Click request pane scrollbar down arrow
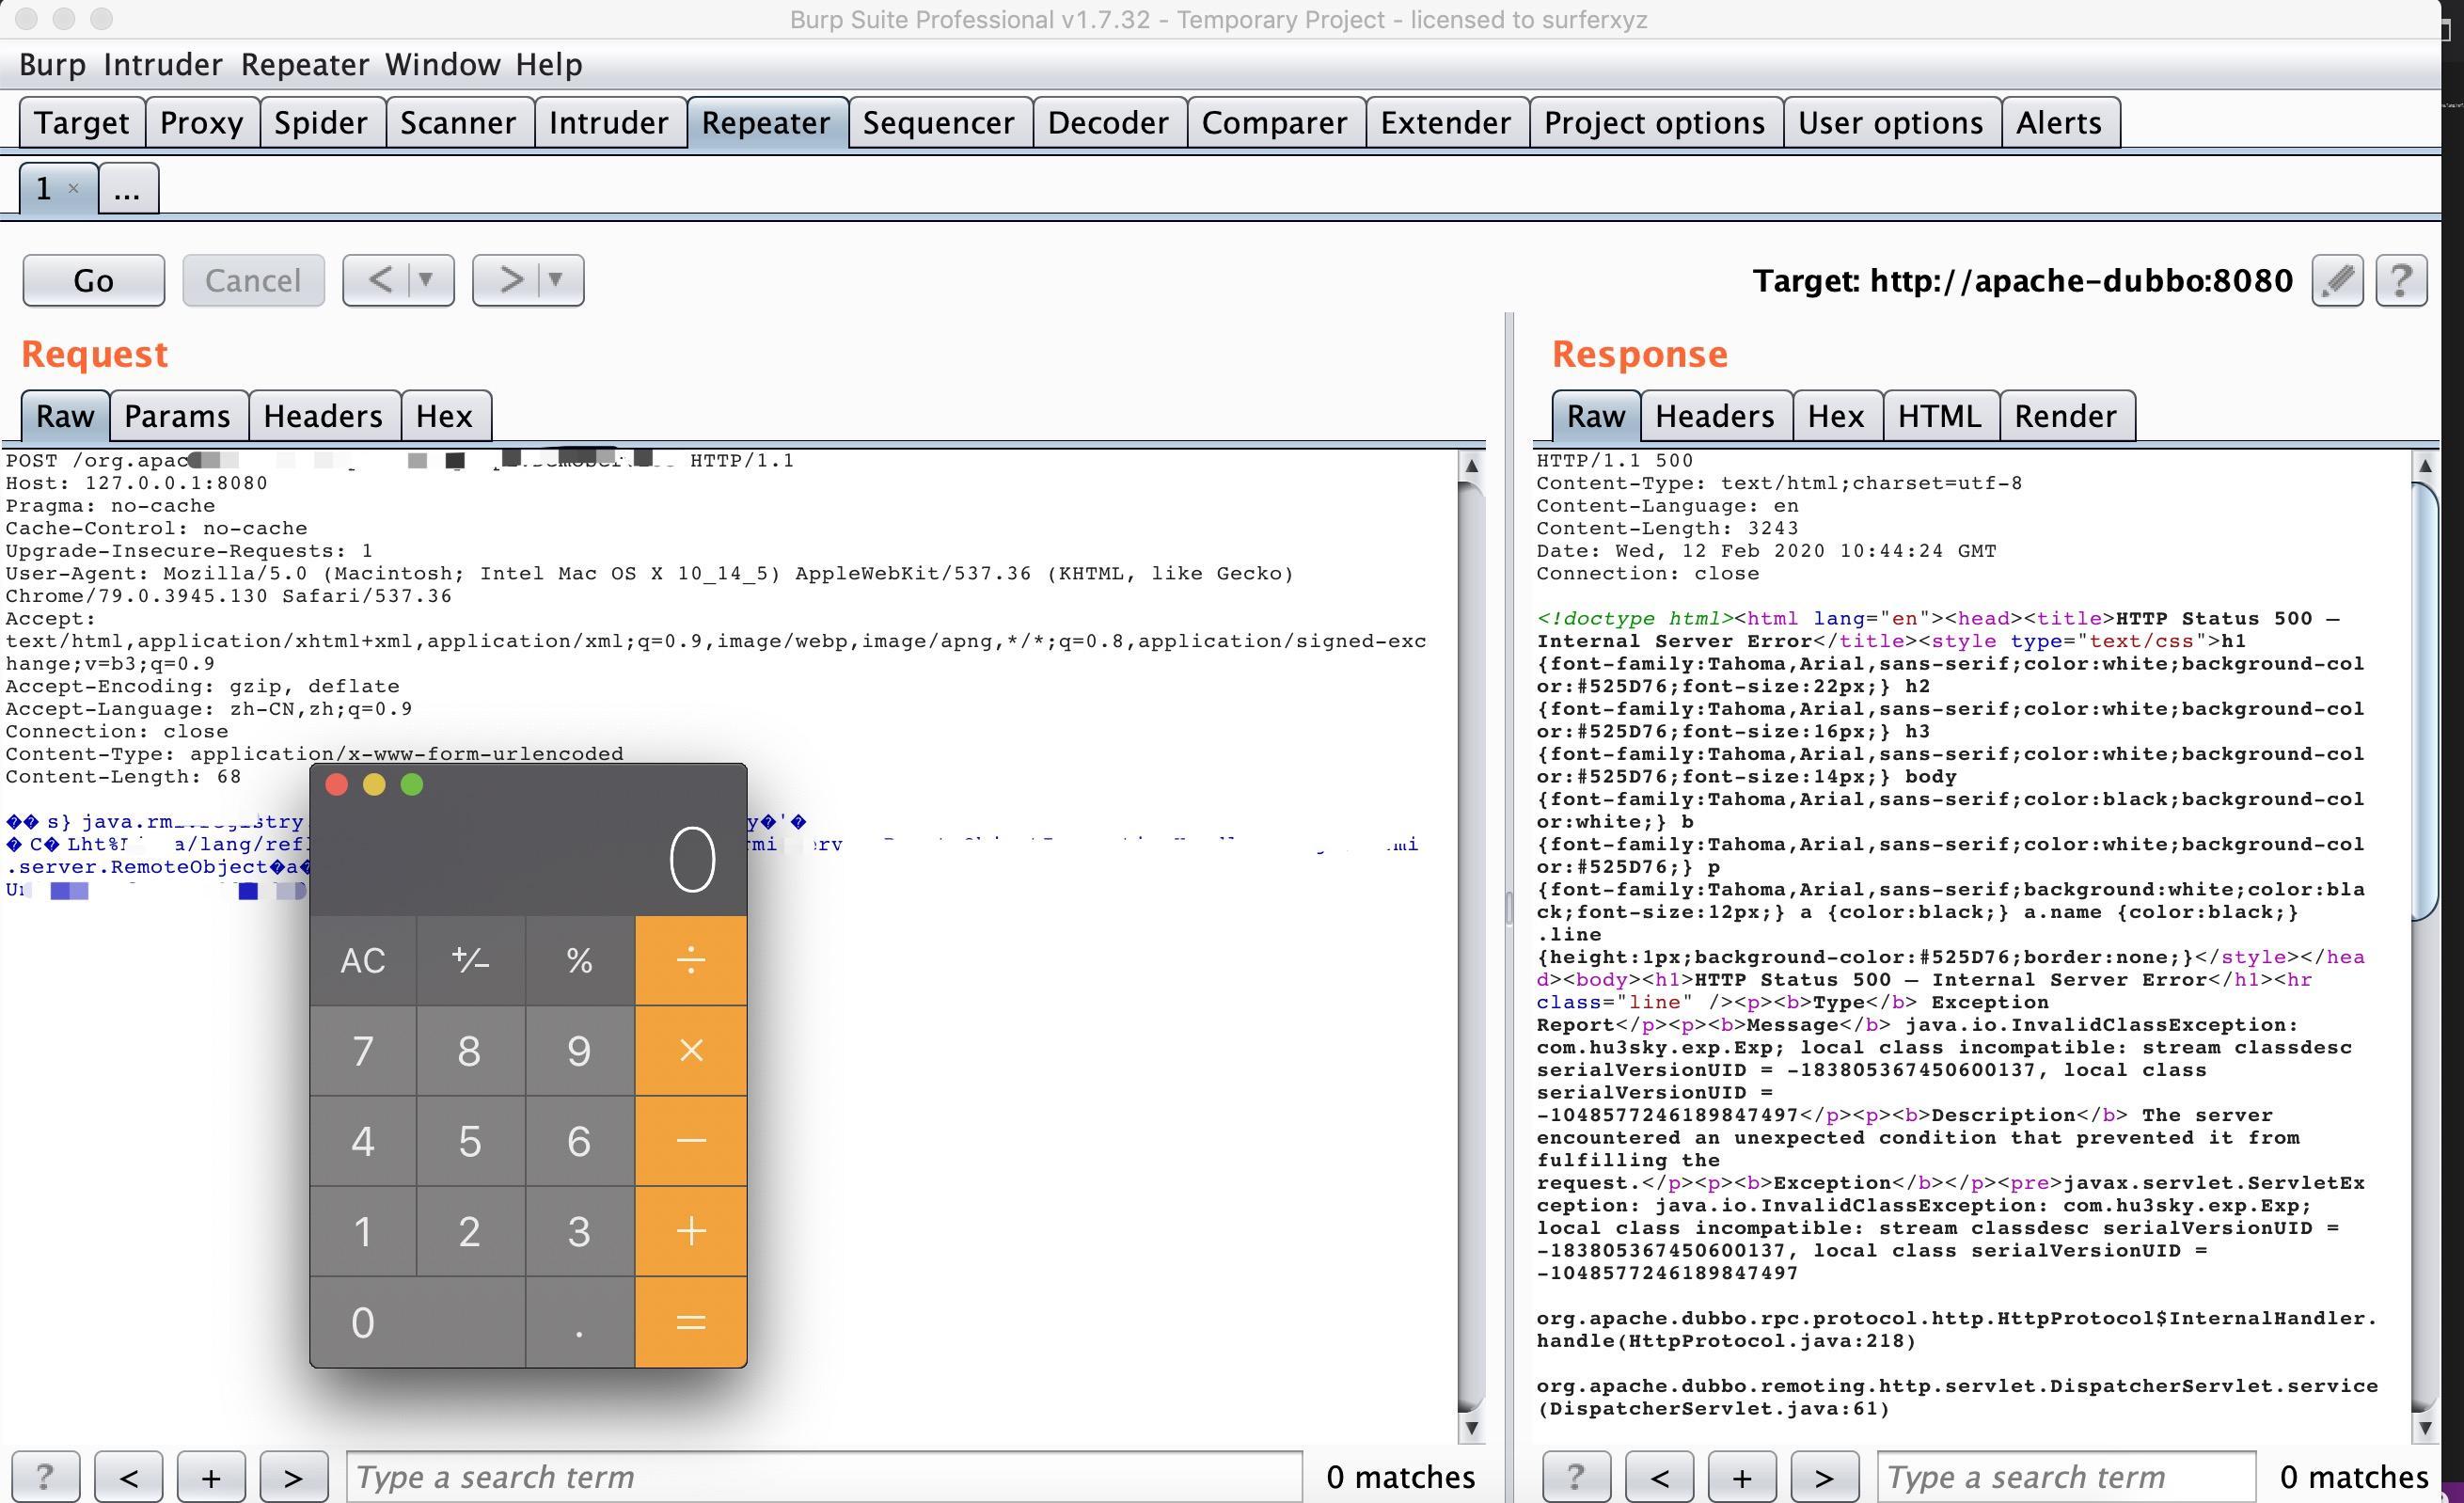Image resolution: width=2464 pixels, height=1503 pixels. [1471, 1428]
